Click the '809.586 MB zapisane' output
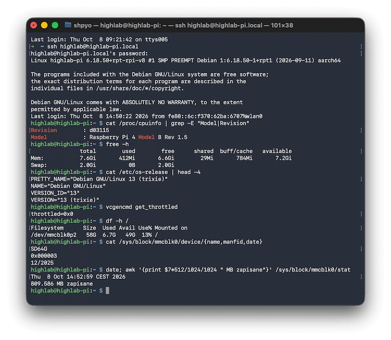This screenshot has width=391, height=340. pos(62,283)
